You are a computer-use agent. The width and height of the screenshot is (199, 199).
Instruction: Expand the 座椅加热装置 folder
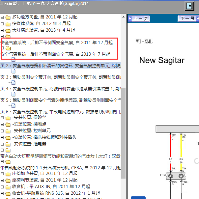[x=2, y=174]
